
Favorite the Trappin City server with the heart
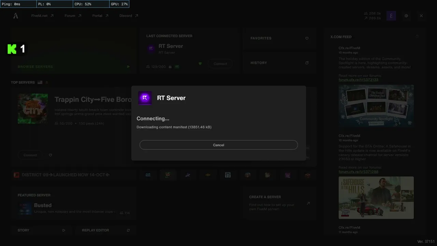(x=50, y=155)
